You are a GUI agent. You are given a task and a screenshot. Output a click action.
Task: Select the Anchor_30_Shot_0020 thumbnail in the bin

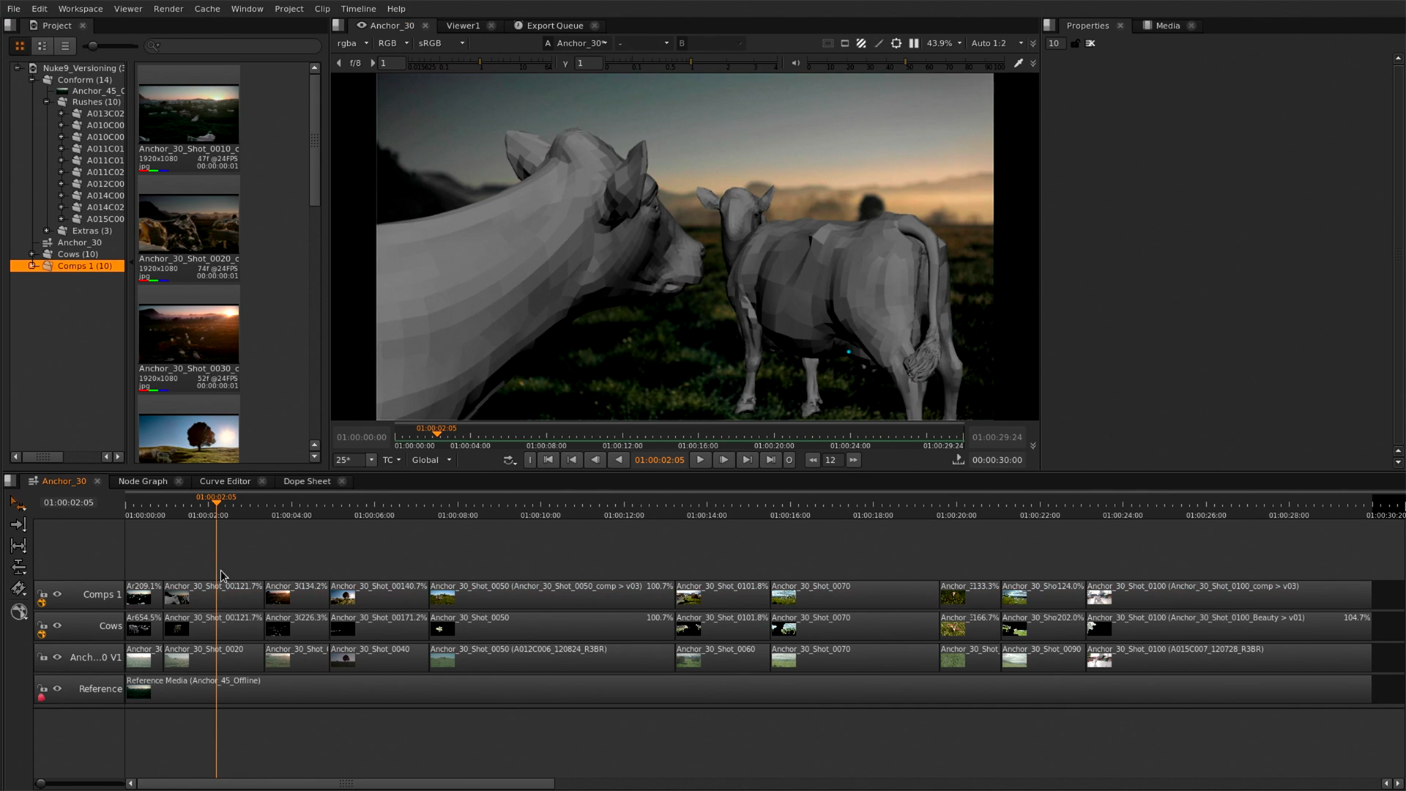pos(188,222)
